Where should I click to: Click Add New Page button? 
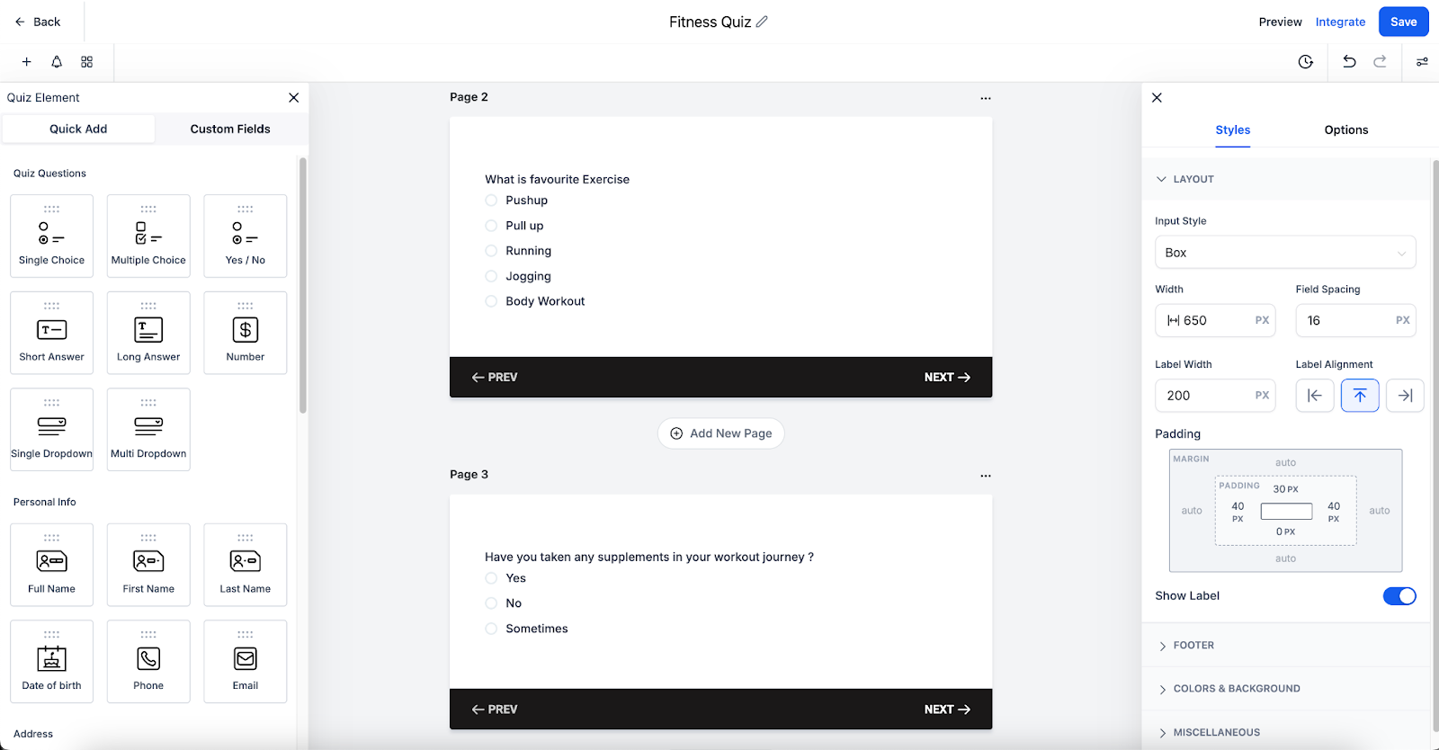tap(721, 433)
